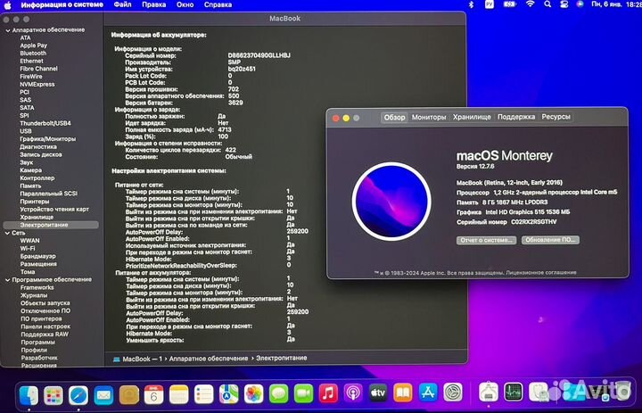Switch to the Поддержка tab
The height and width of the screenshot is (413, 642).
[516, 117]
